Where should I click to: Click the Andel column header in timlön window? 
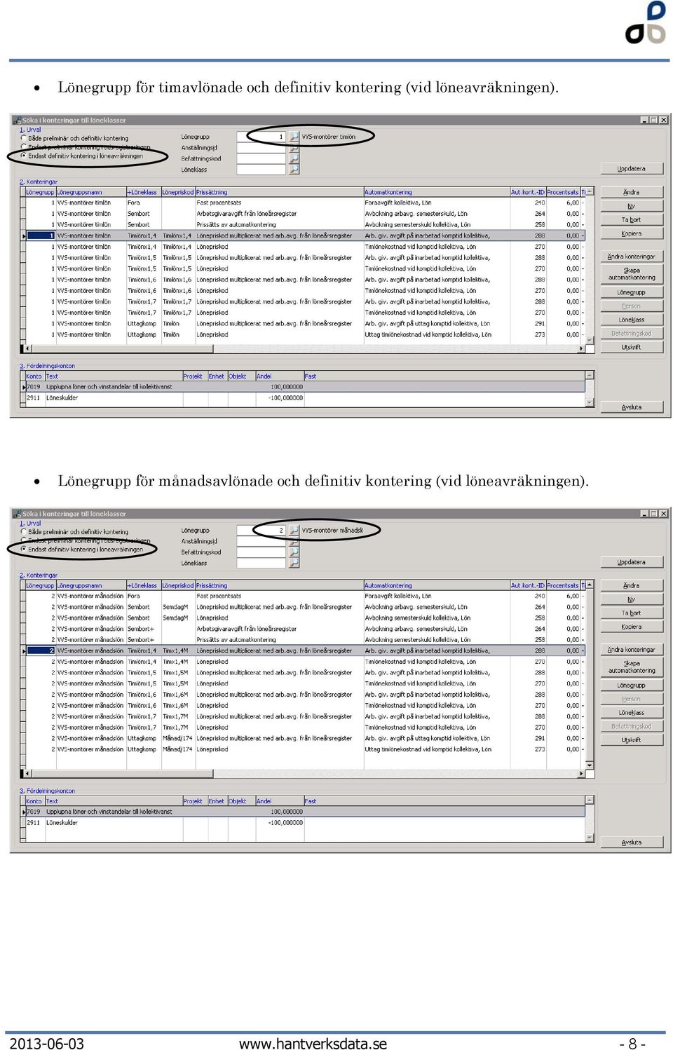[280, 376]
